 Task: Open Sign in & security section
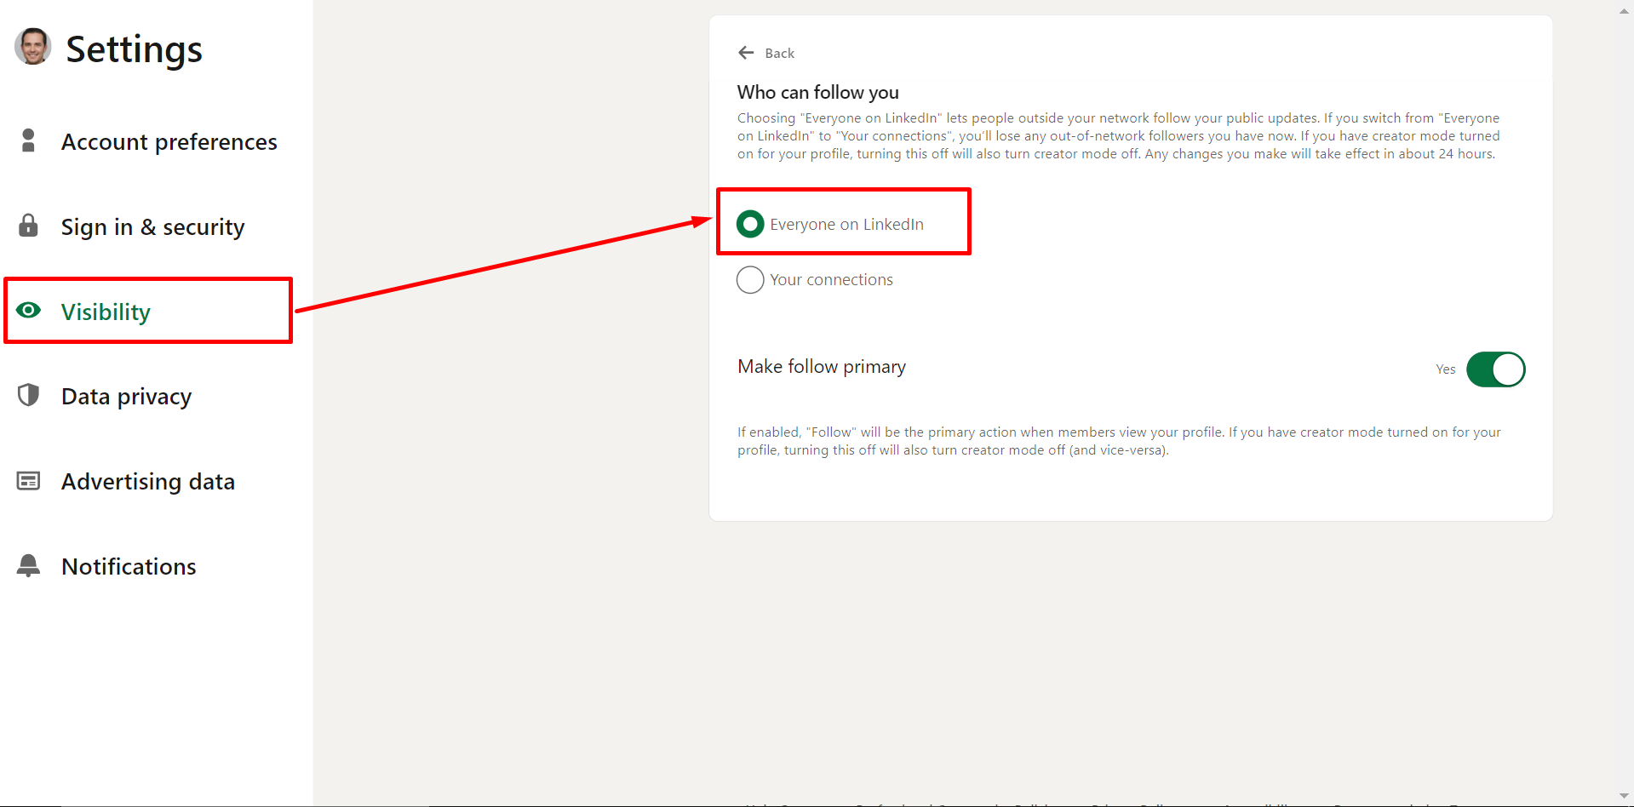153,226
